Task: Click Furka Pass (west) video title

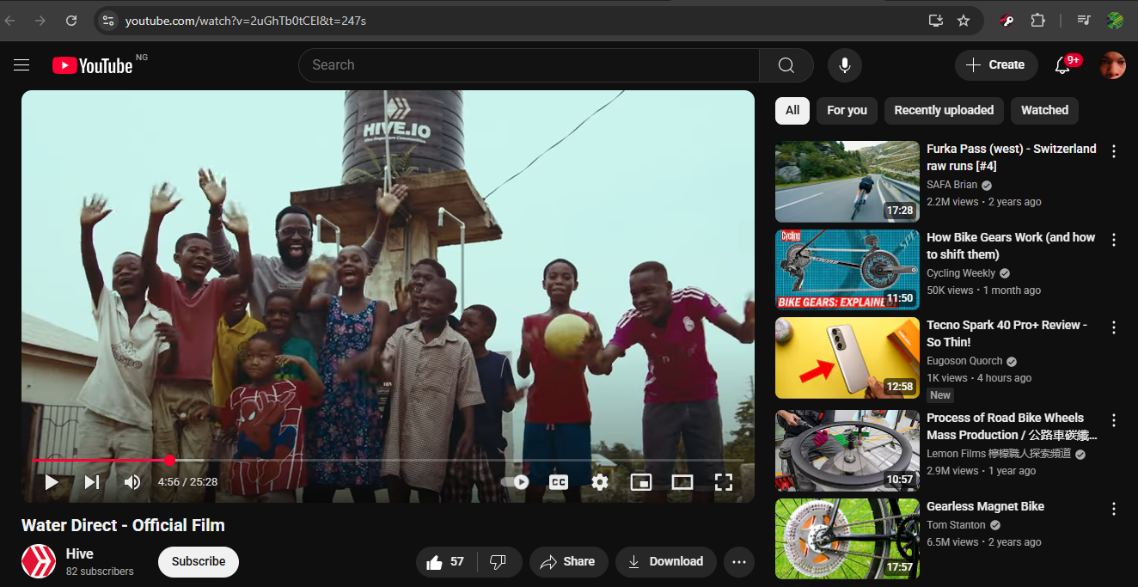Action: tap(1012, 157)
